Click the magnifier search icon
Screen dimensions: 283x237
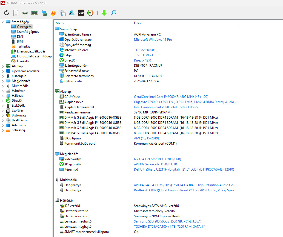[113, 13]
